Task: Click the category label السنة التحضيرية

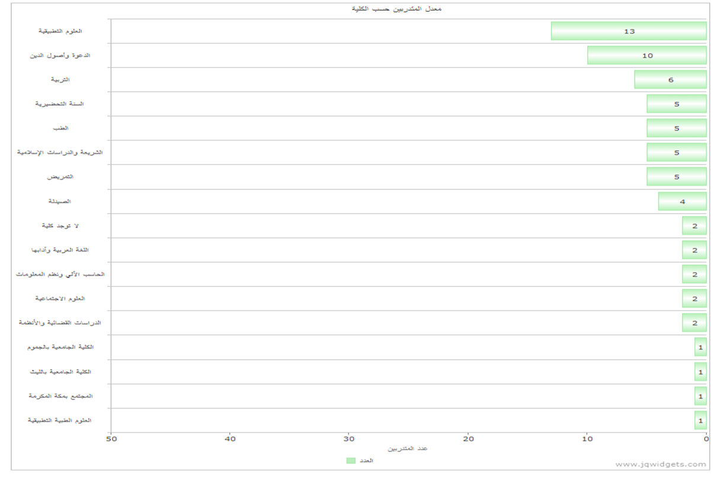Action: click(60, 104)
